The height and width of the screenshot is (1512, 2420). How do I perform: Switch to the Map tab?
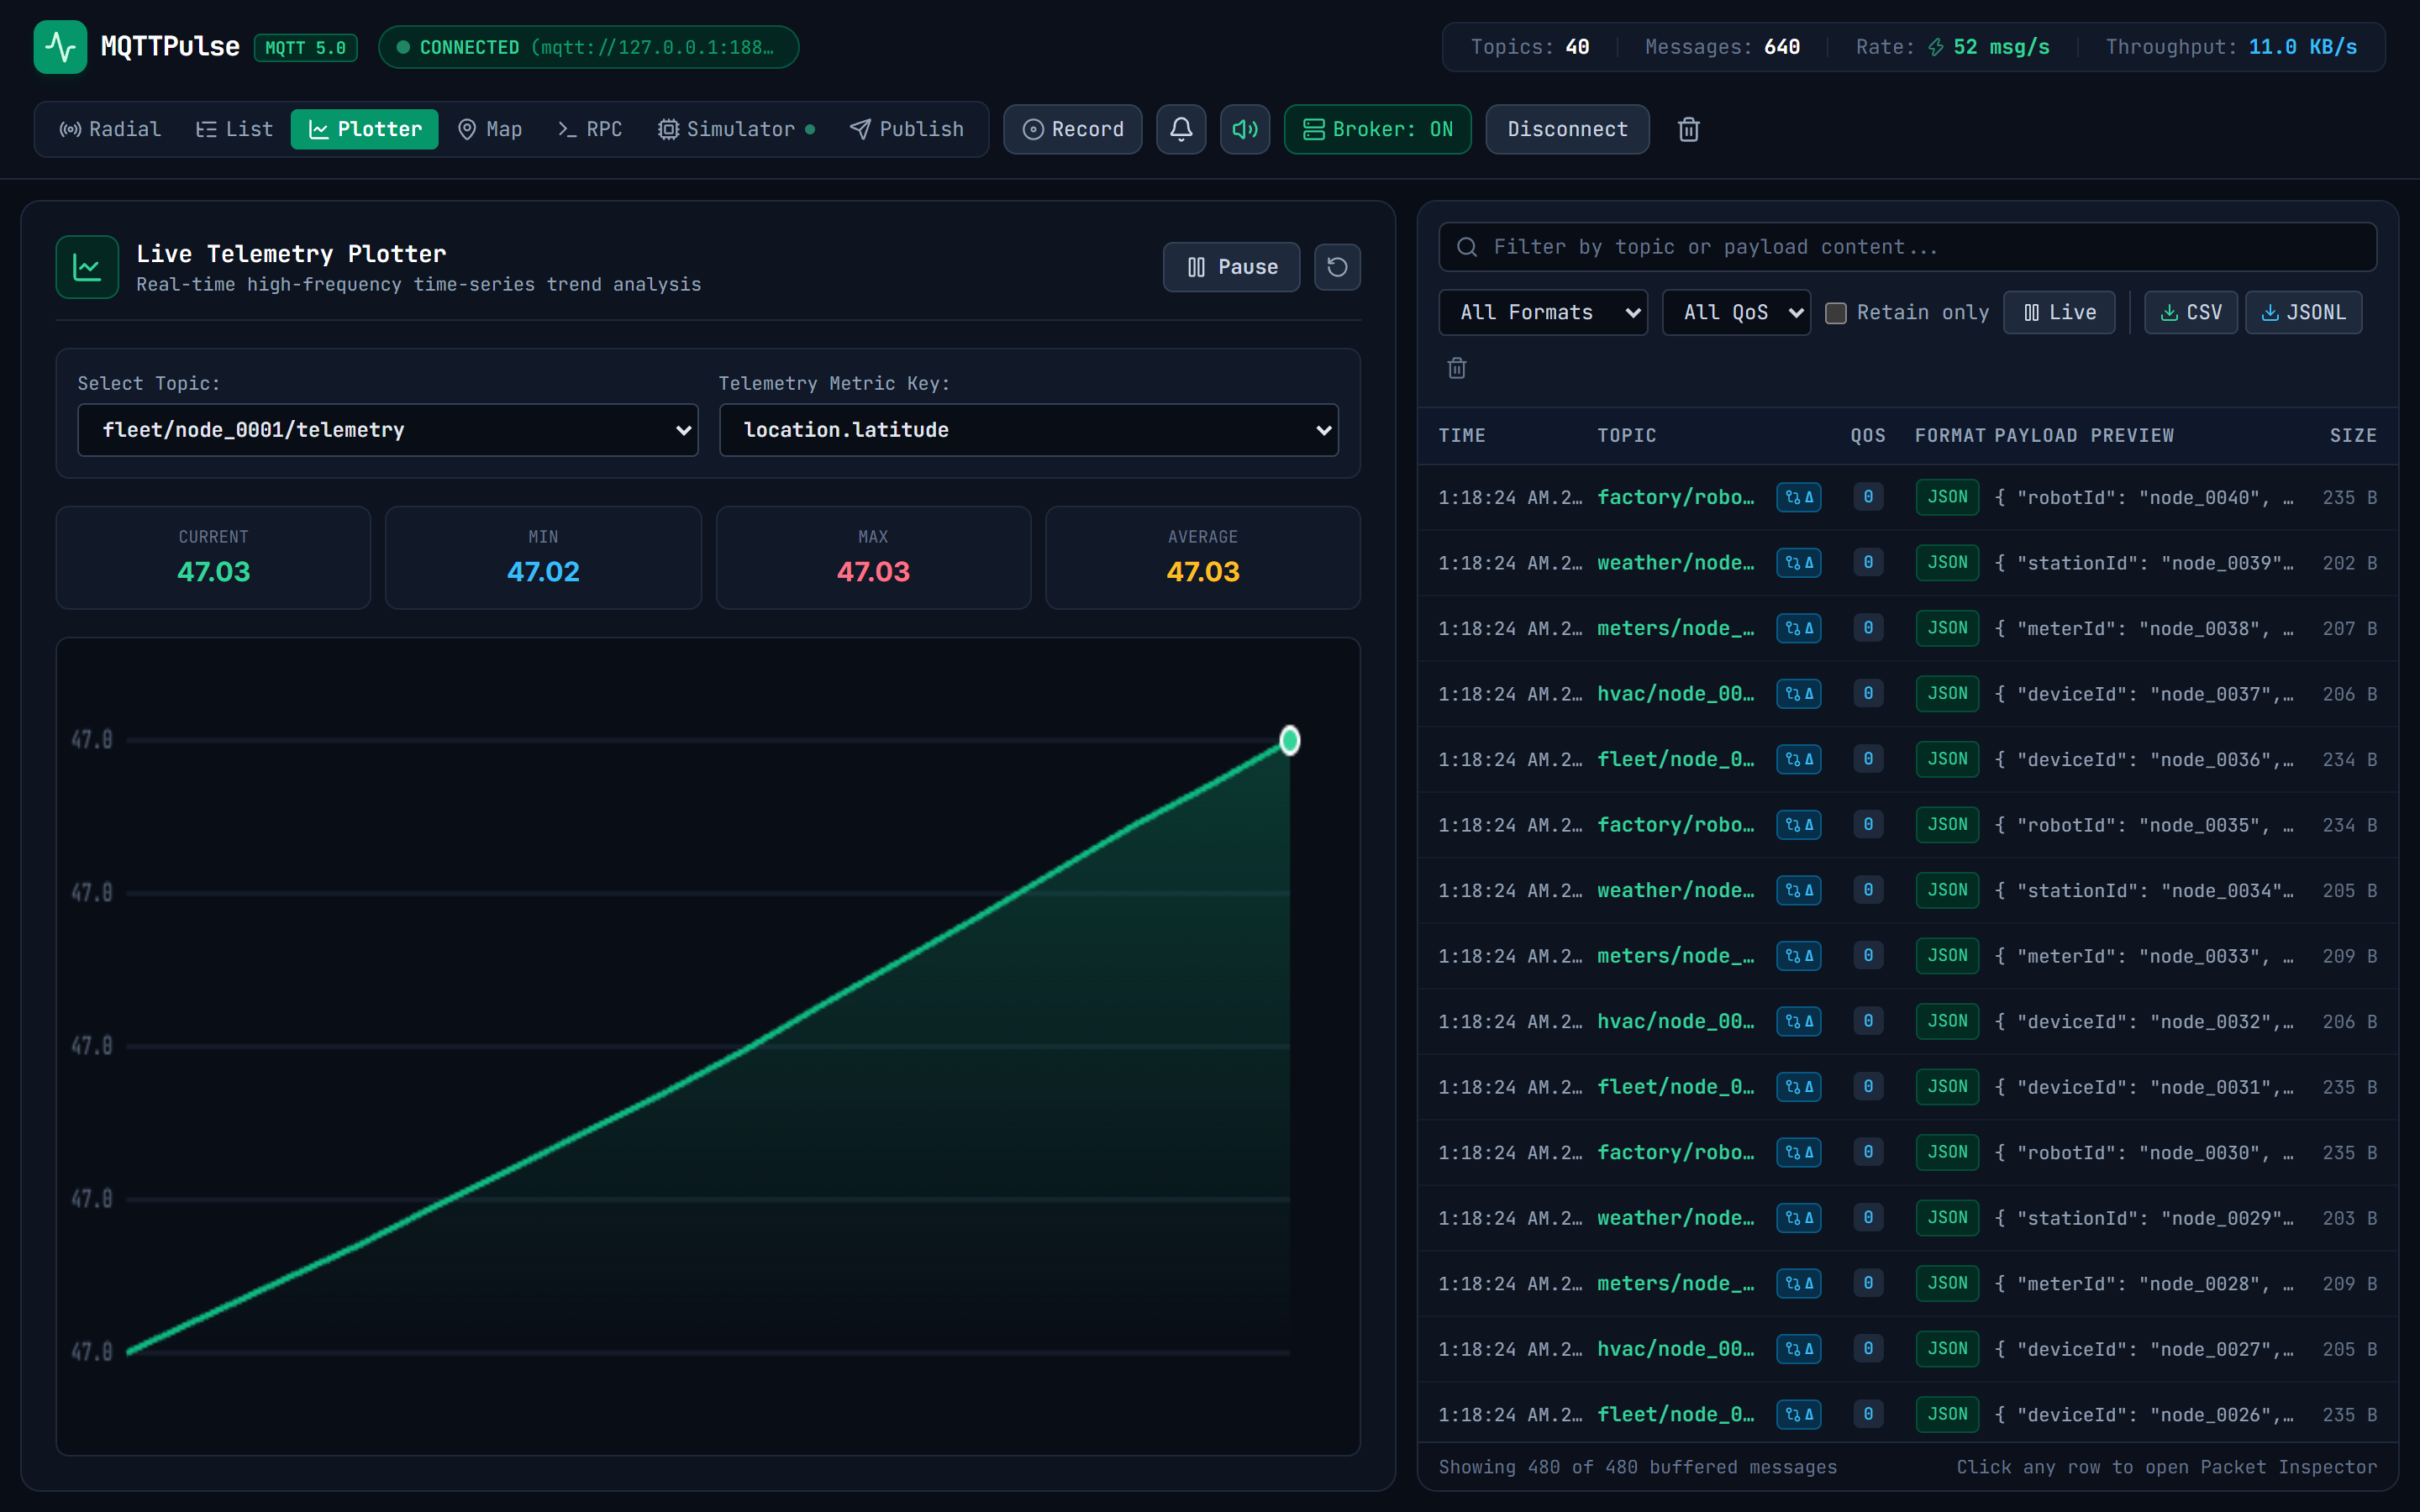[490, 129]
